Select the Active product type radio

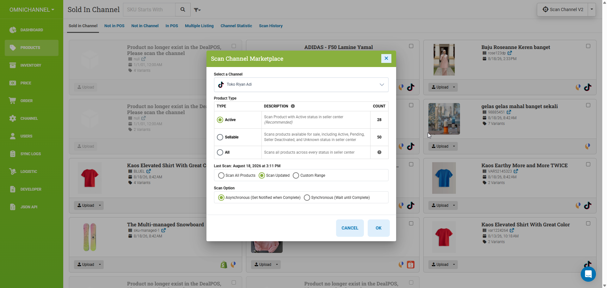pos(220,120)
